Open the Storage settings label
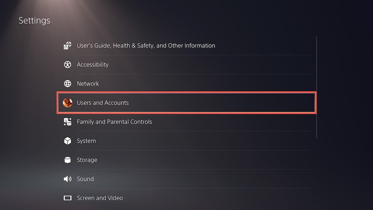Screen dimensions: 373x210 87,160
